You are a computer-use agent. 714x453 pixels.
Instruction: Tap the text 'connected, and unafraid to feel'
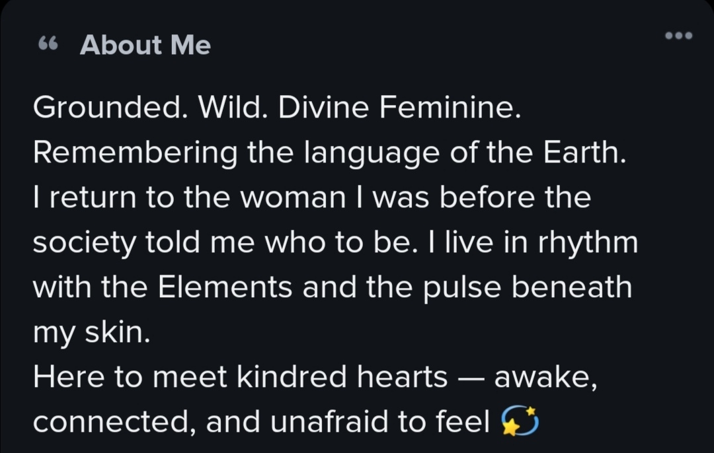(261, 423)
